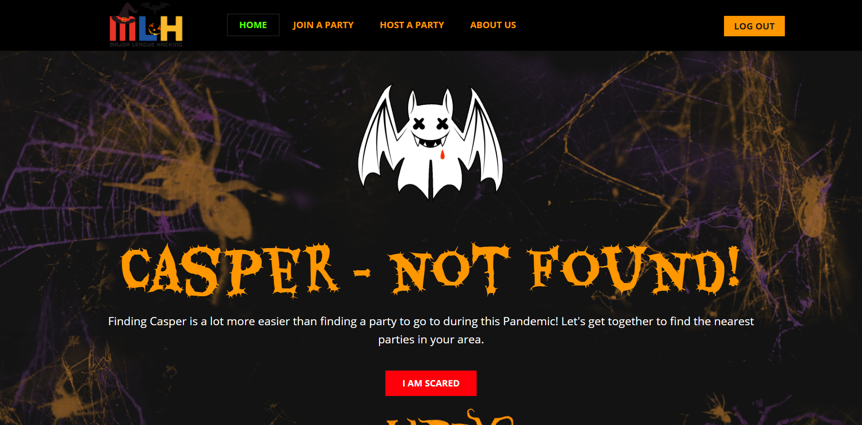Click the Finding Casper description paragraph

[431, 330]
